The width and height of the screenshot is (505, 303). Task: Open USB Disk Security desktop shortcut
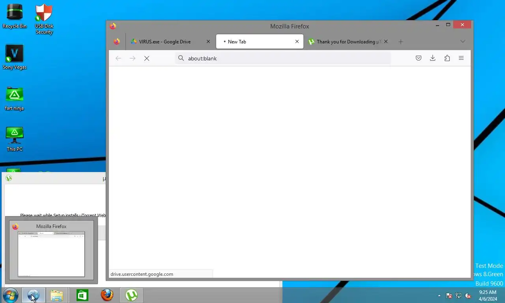[x=44, y=19]
